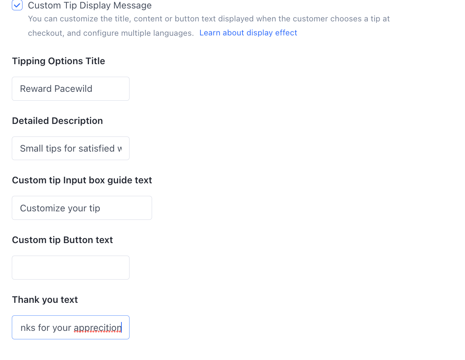465x360 pixels.
Task: Click the misspelled word 'apprecition'
Action: click(97, 328)
